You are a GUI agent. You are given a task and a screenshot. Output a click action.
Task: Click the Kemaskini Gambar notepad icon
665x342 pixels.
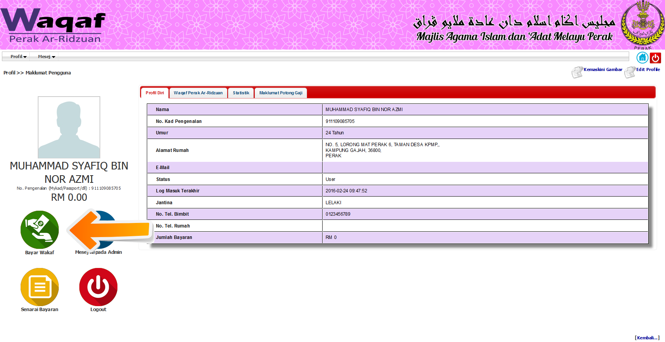[577, 72]
